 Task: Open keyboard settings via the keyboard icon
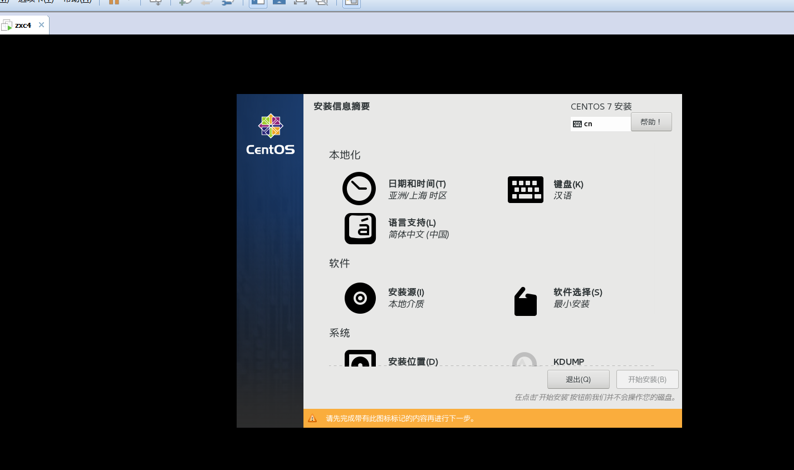(x=525, y=190)
